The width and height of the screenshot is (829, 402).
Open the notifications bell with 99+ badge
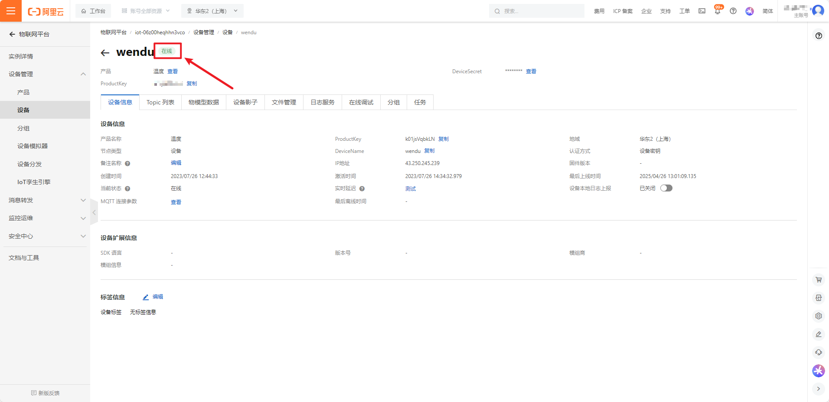point(718,12)
